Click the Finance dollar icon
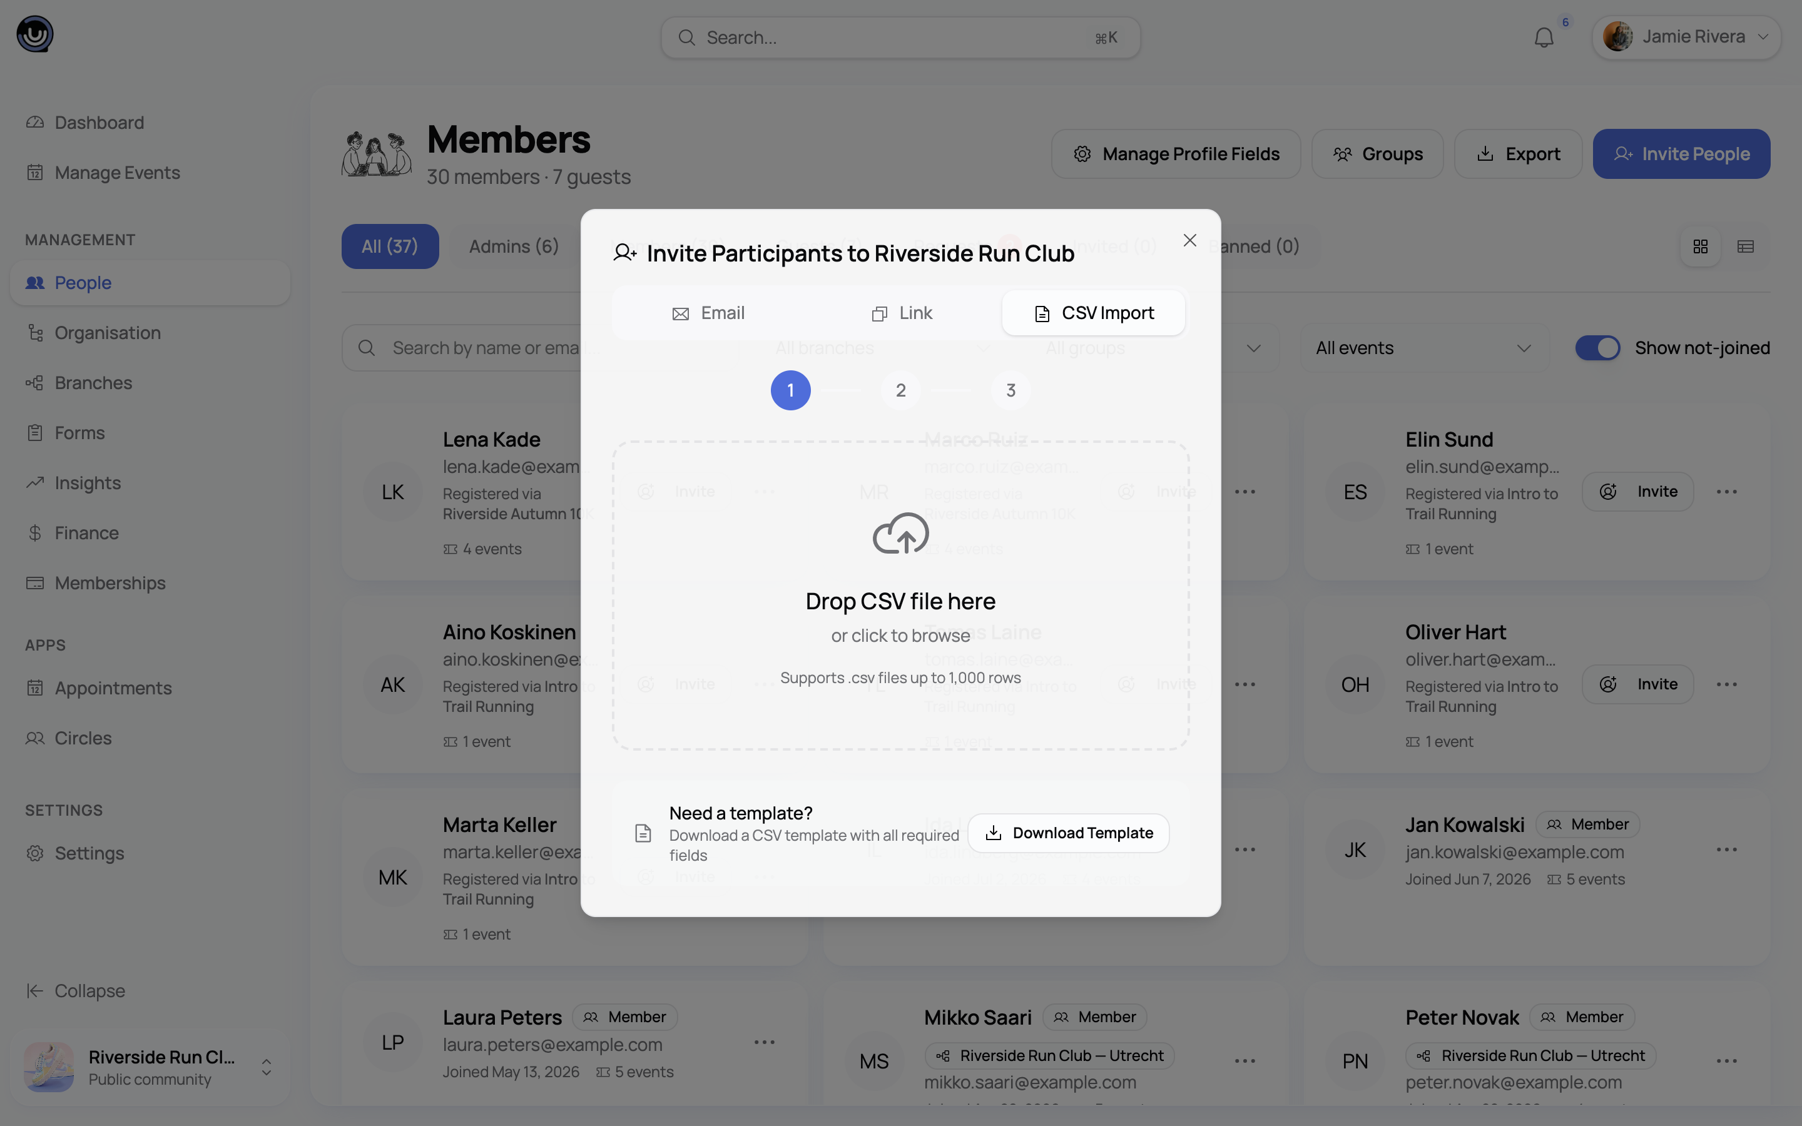The height and width of the screenshot is (1126, 1802). 35,533
